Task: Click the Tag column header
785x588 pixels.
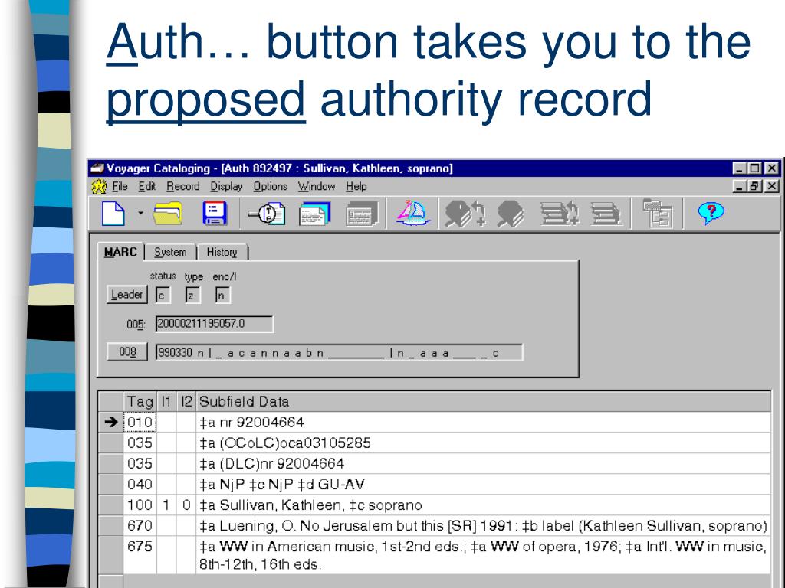Action: [x=140, y=401]
